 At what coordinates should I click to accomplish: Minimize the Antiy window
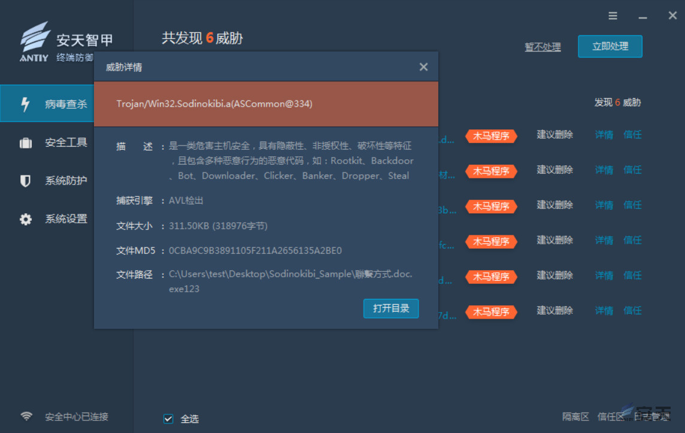(x=642, y=17)
